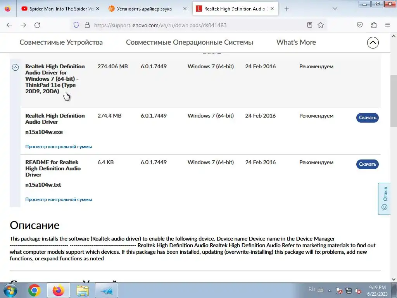View checksum link under n15a104w.txt
The width and height of the screenshot is (397, 298).
tap(59, 199)
